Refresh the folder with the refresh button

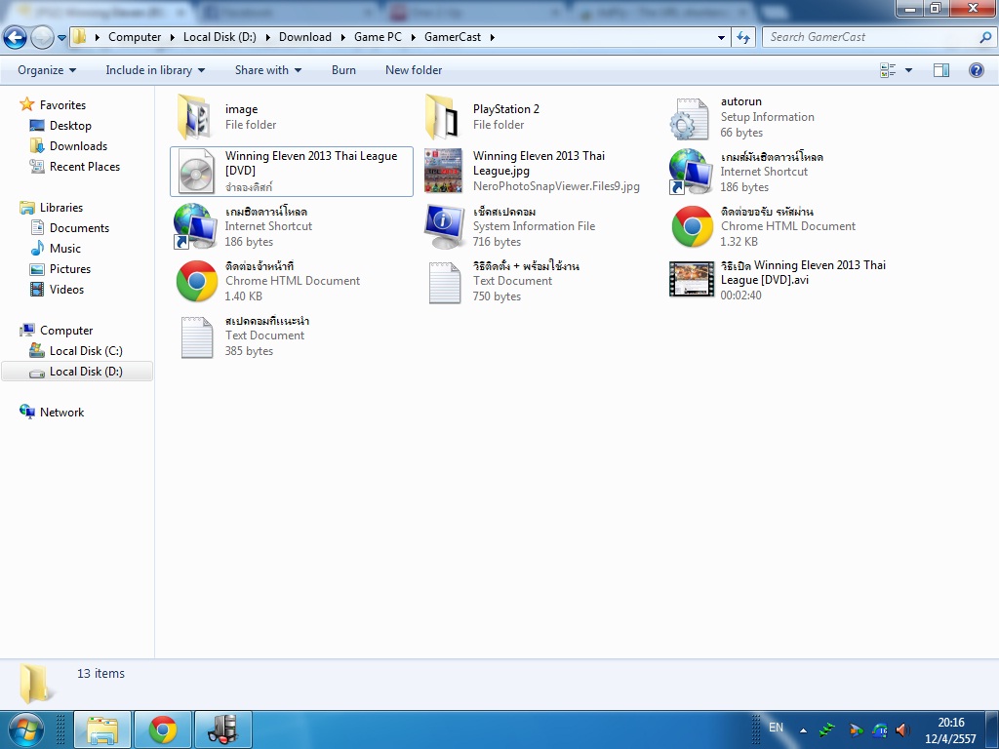point(742,38)
